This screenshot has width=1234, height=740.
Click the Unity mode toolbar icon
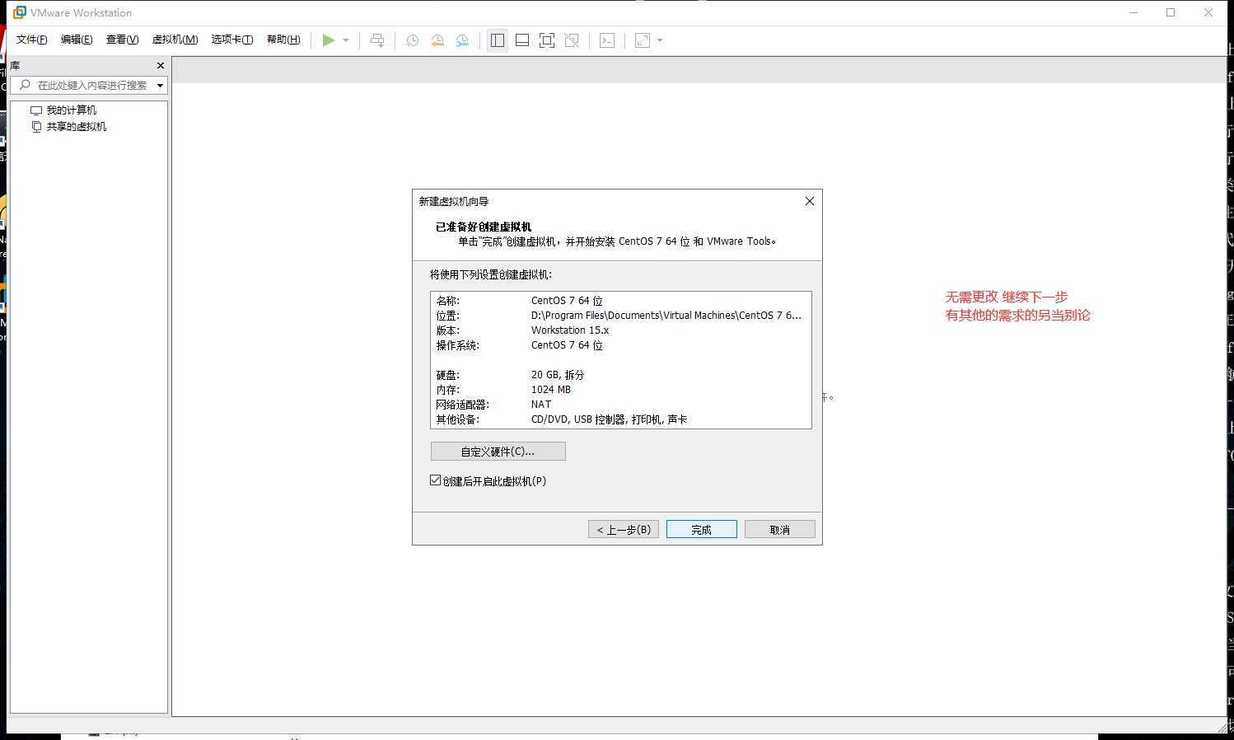click(x=572, y=40)
